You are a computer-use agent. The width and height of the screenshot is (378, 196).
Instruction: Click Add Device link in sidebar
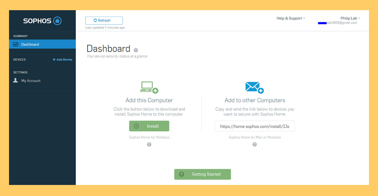point(63,60)
